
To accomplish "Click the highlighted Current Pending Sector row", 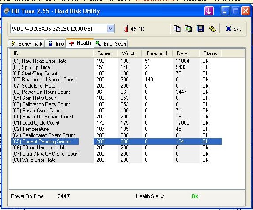I will pos(116,141).
